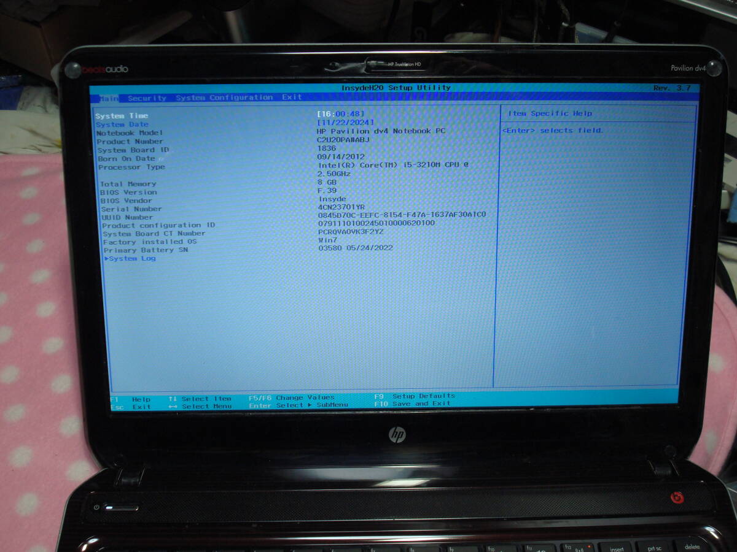Click the configuration ID 07911010024501000620100
The width and height of the screenshot is (737, 552).
(377, 223)
